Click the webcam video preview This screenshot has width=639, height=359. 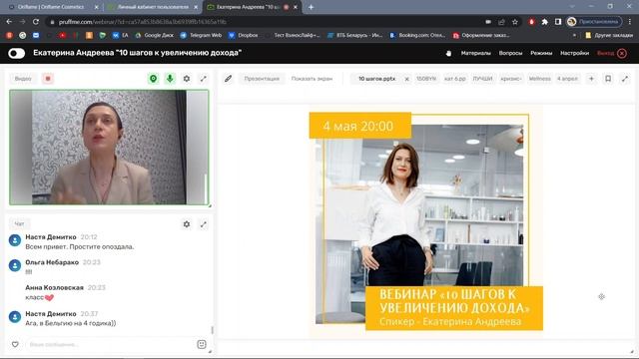pyautogui.click(x=109, y=148)
